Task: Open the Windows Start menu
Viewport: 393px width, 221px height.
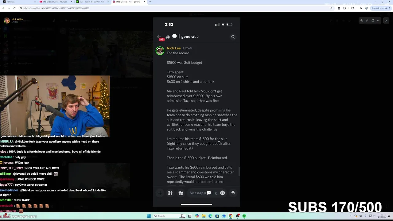Action: (149, 216)
